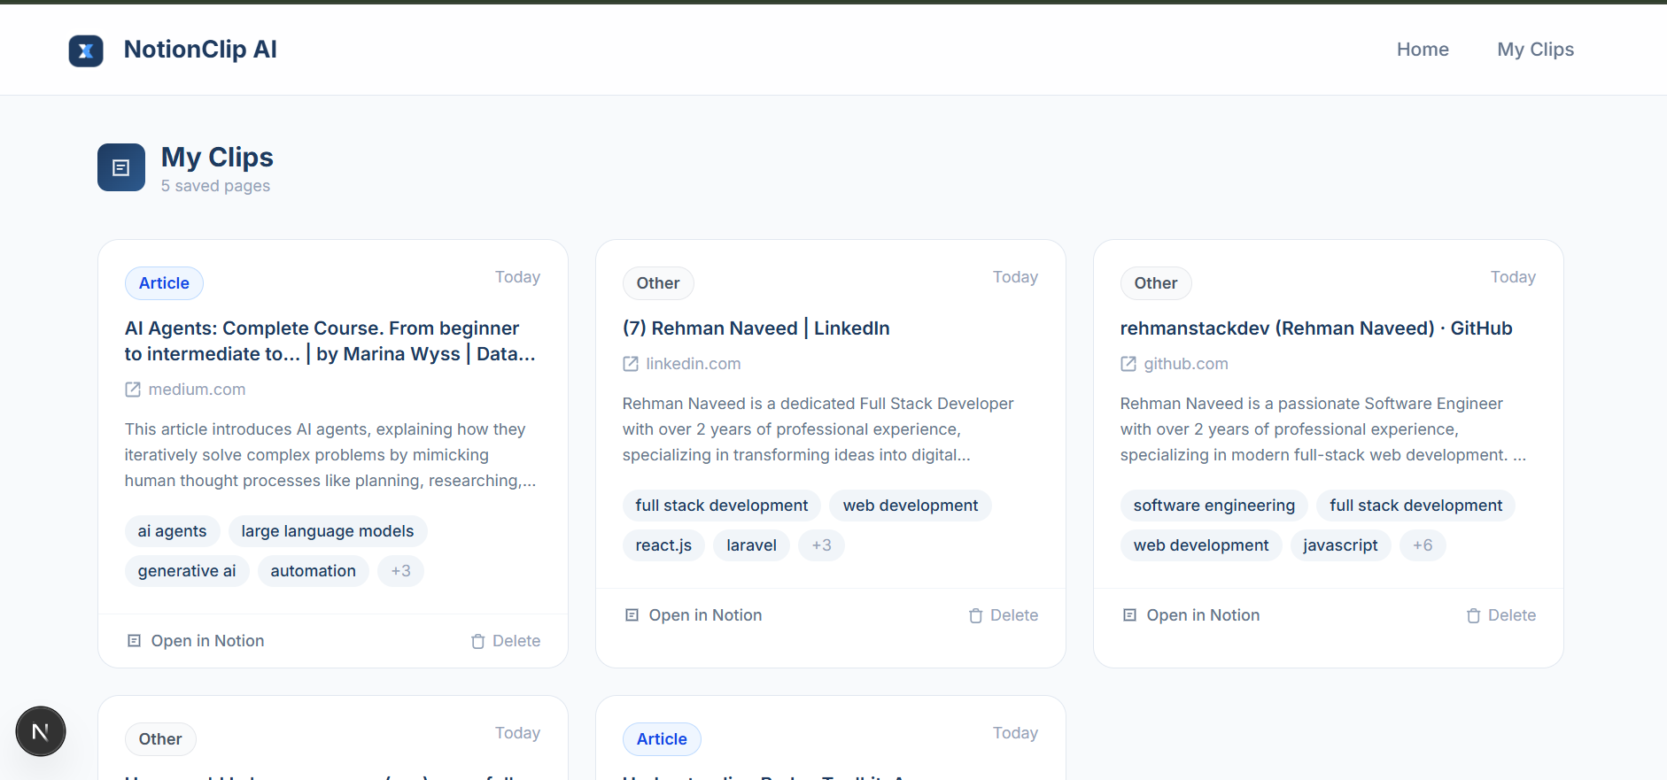
Task: Delete the rehmanstackdev GitHub clip
Action: (x=1501, y=615)
